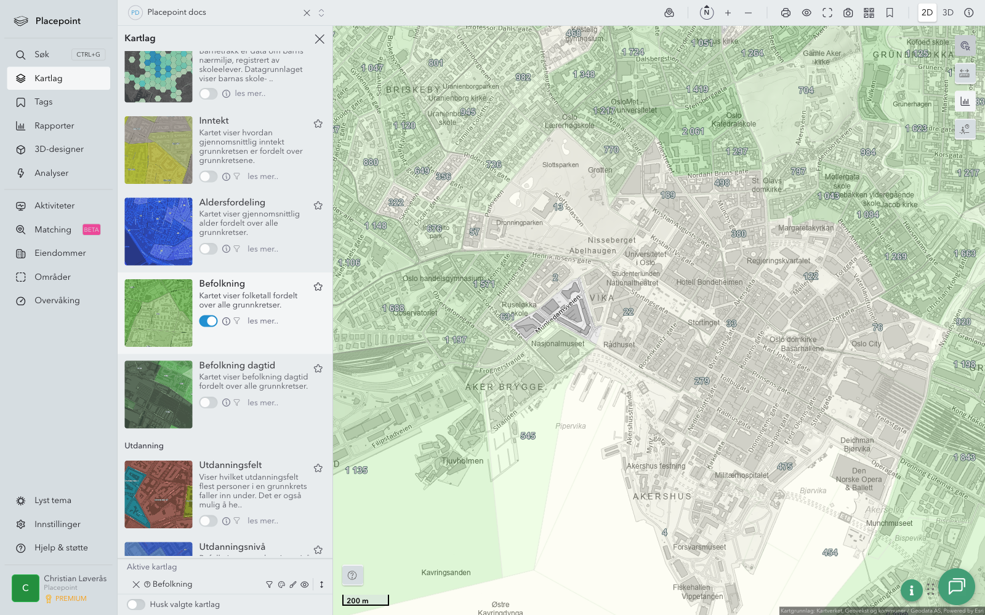985x615 pixels.
Task: Open color palette for Befolkning layer
Action: pos(281,585)
